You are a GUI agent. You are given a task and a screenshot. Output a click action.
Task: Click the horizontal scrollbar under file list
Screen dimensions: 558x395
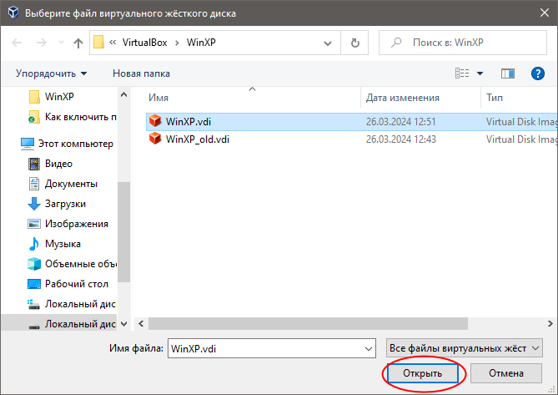point(334,322)
